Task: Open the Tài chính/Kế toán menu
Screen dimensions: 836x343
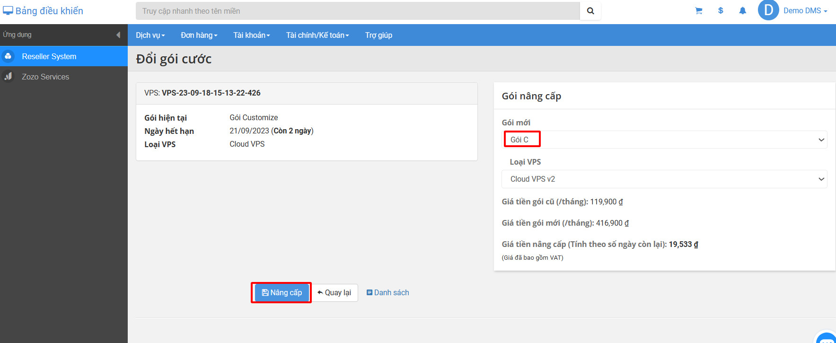Action: pos(317,35)
